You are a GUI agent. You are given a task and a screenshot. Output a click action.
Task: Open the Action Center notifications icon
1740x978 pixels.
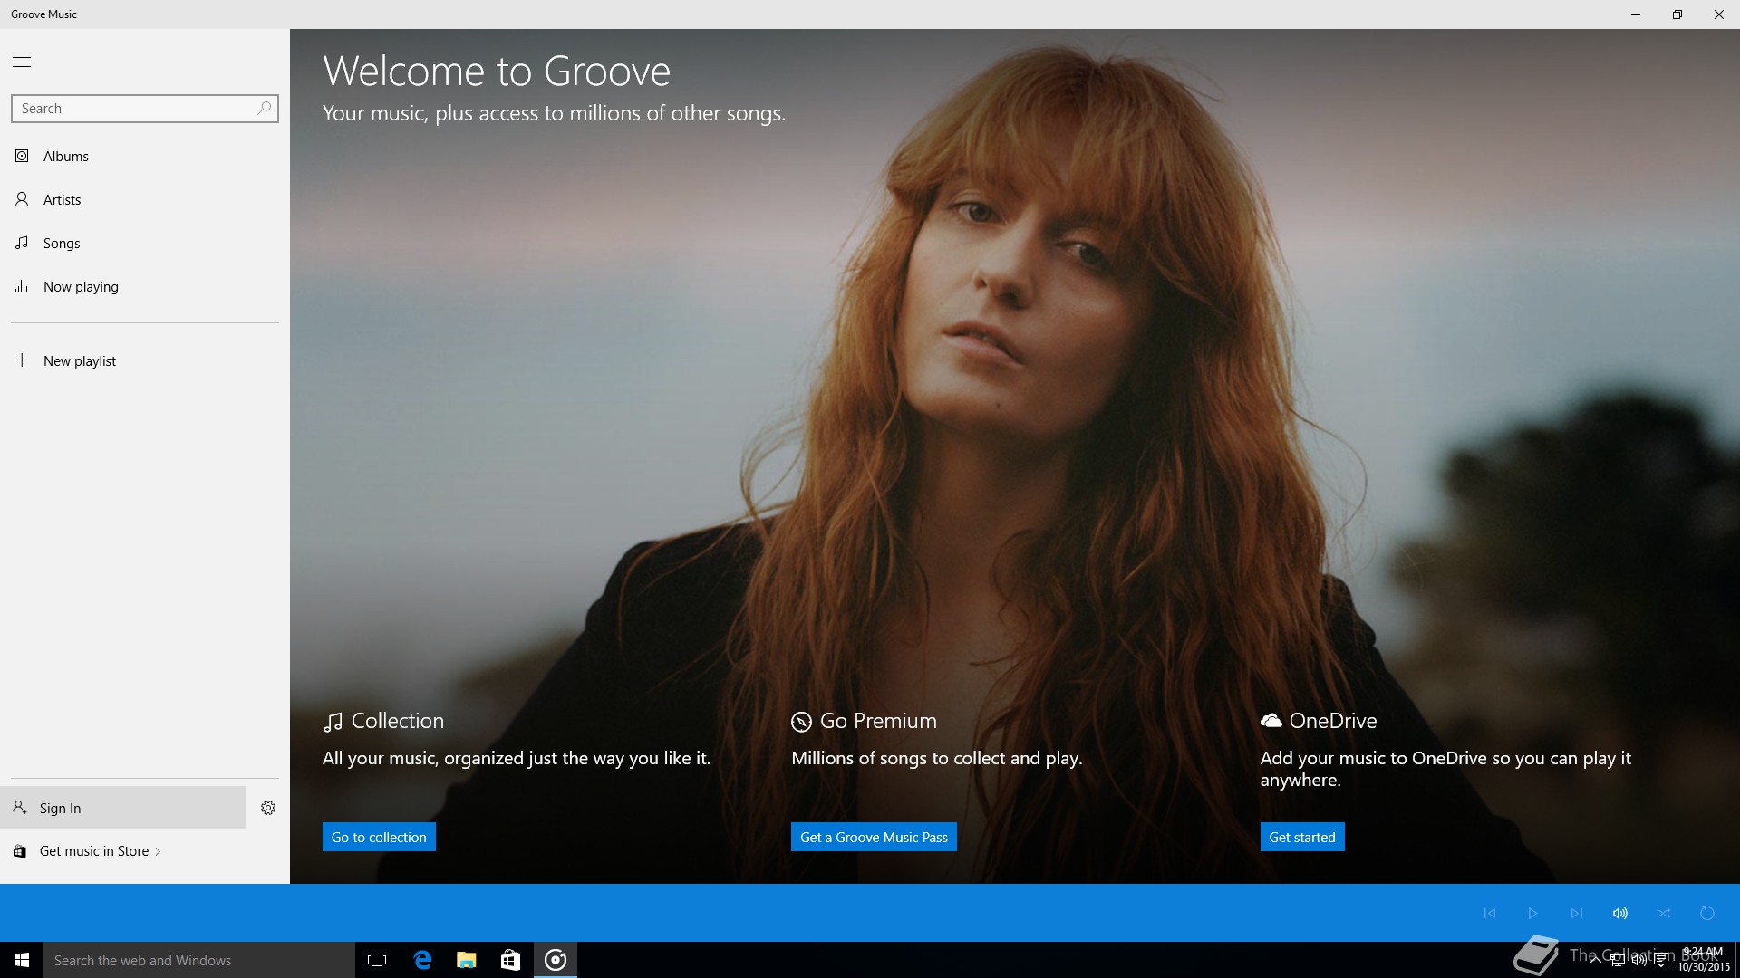[x=1661, y=961]
